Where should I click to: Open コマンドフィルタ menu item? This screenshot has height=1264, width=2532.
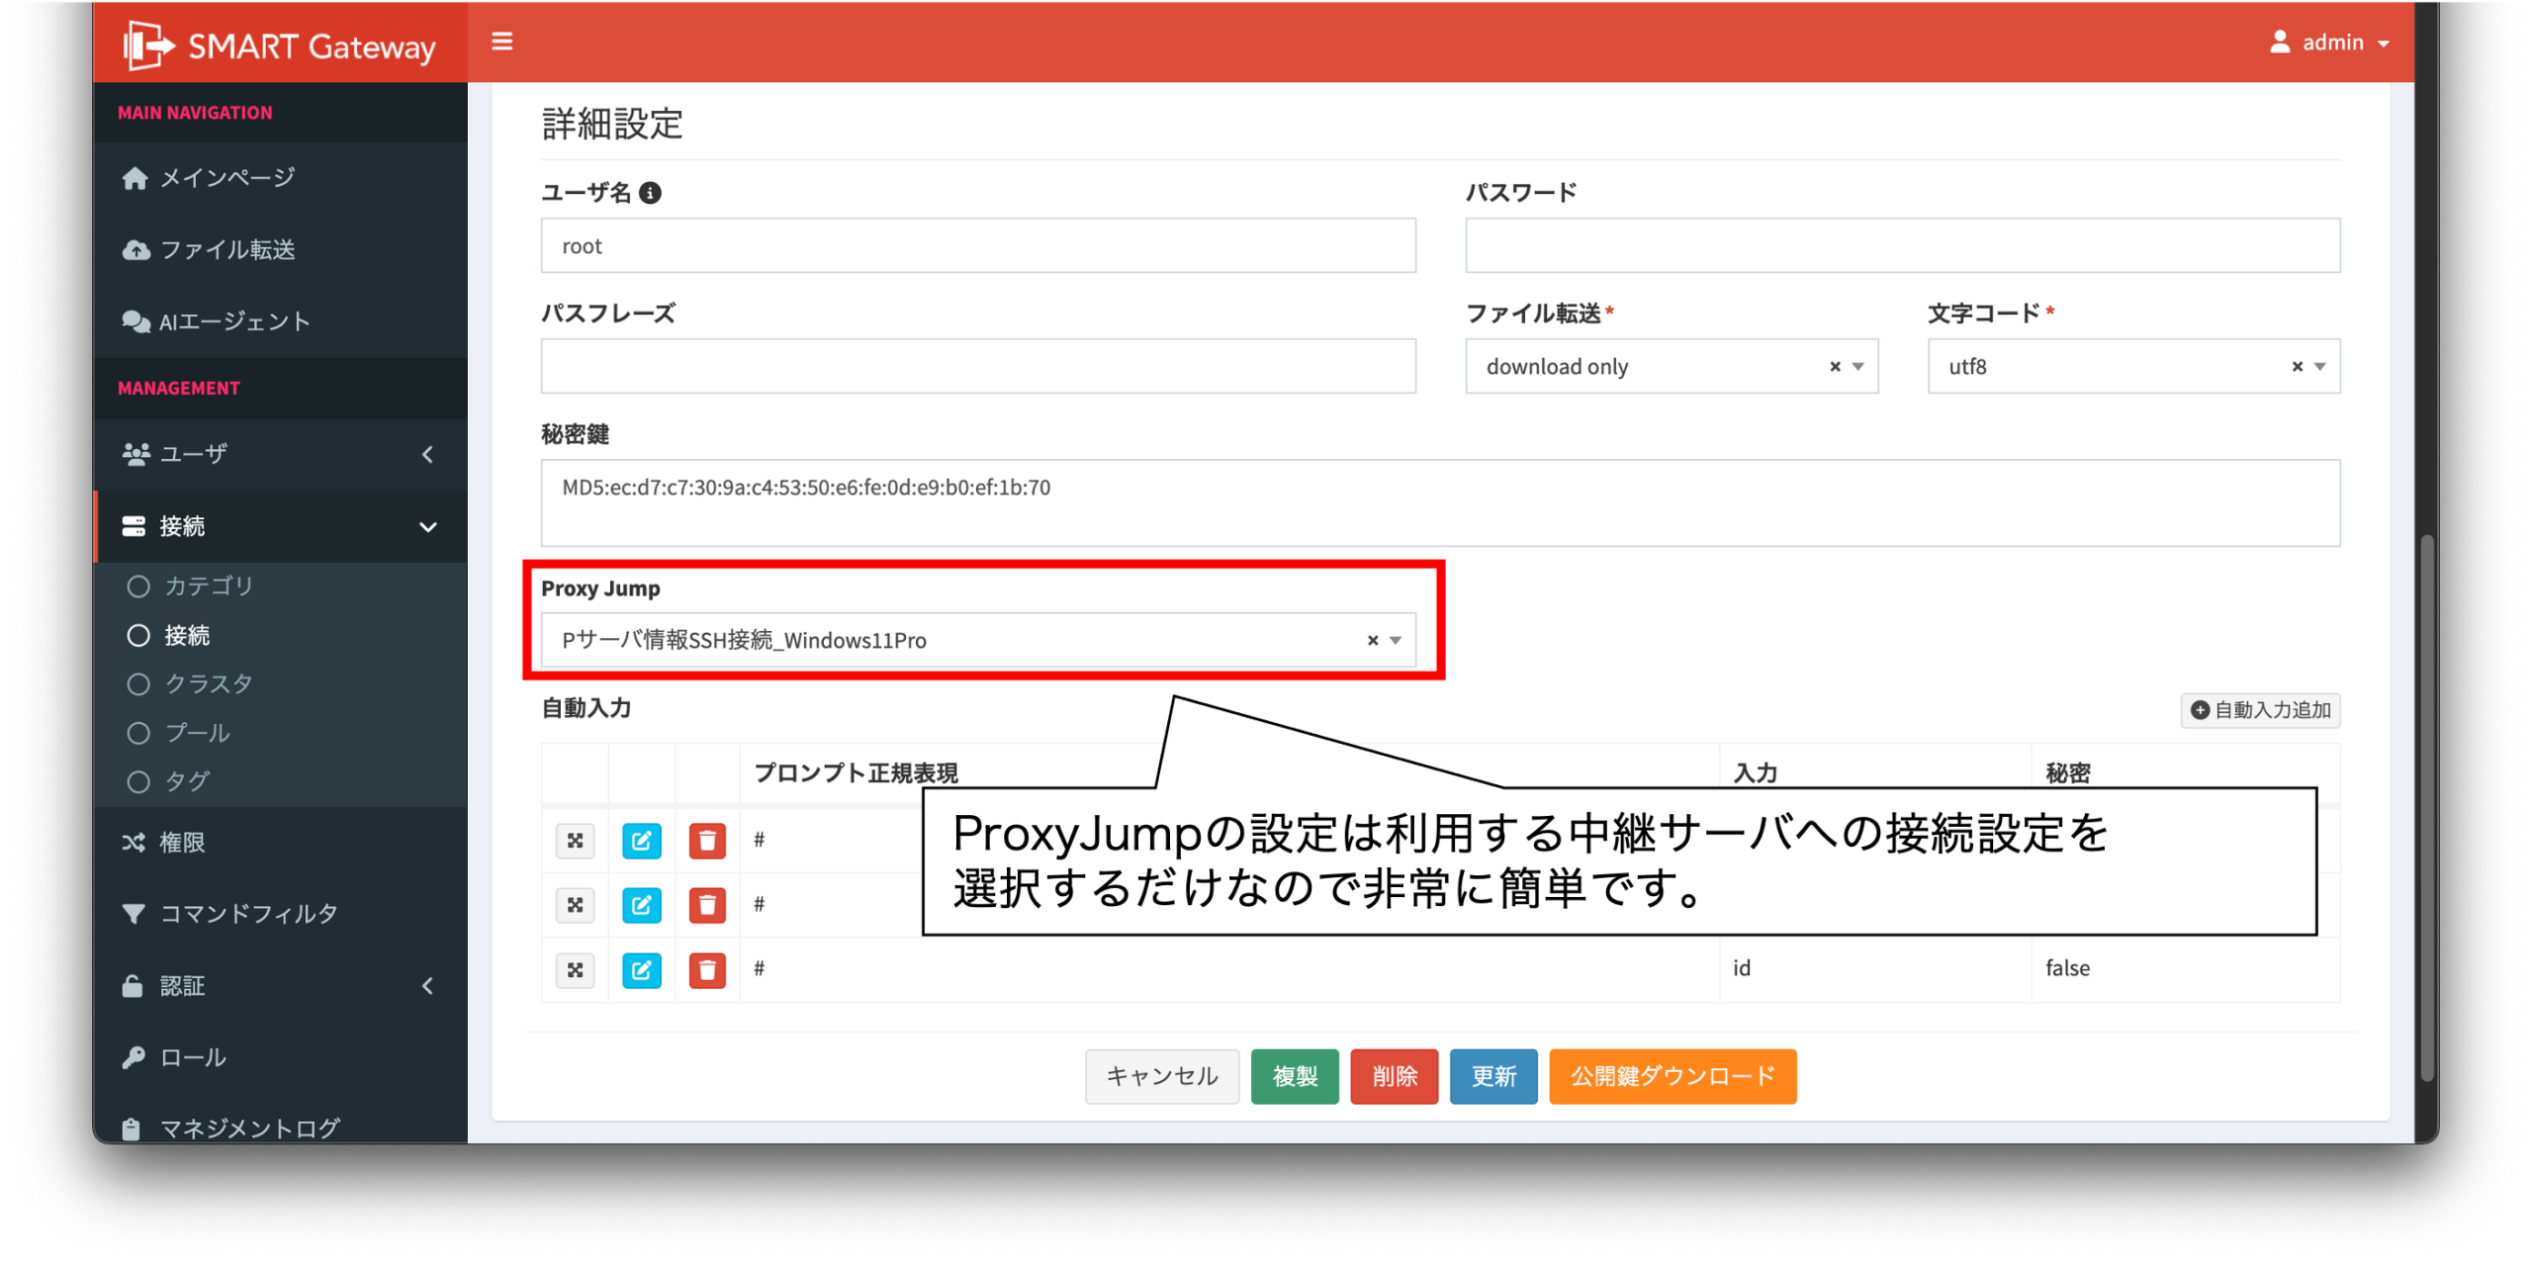(248, 913)
